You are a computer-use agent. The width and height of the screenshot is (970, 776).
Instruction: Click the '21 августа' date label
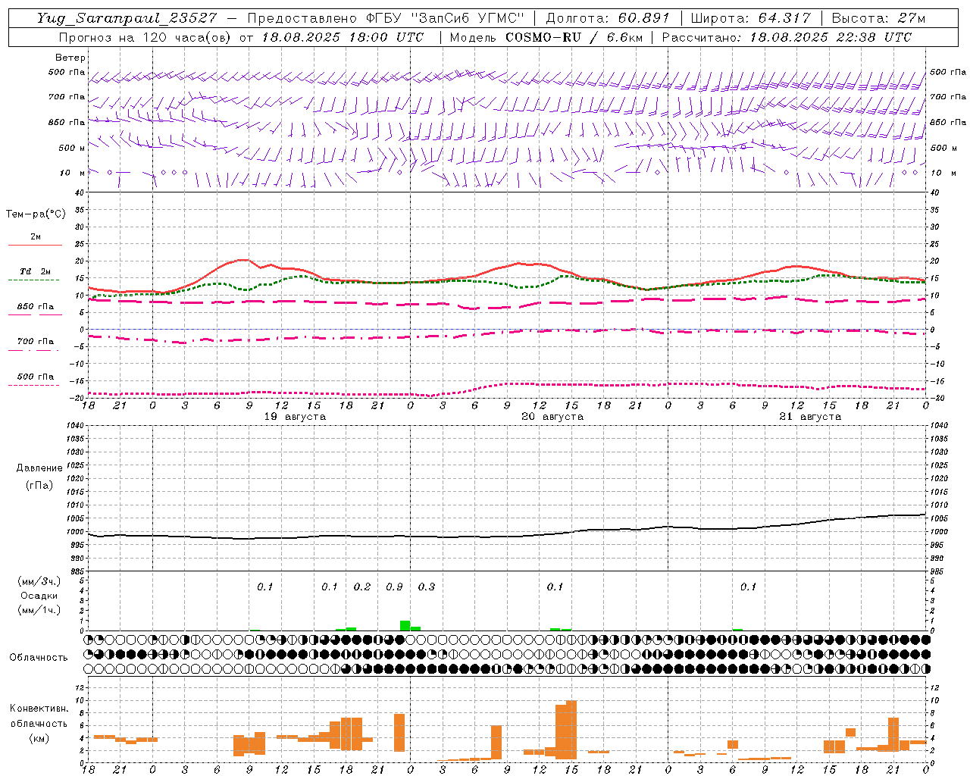[x=810, y=417]
